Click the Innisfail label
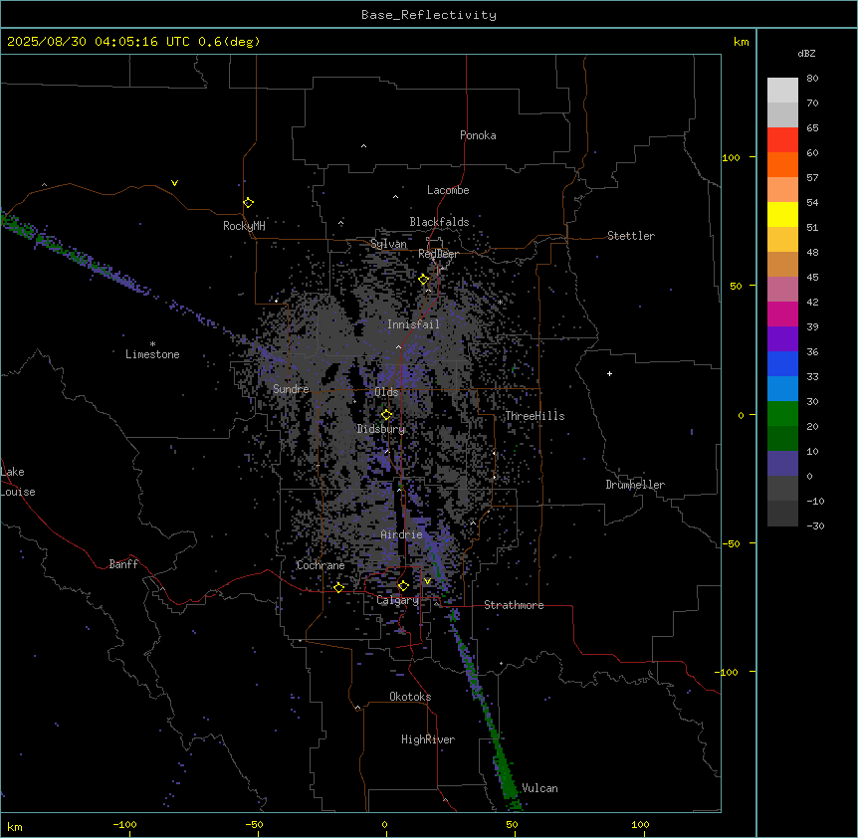This screenshot has height=838, width=858. click(413, 324)
